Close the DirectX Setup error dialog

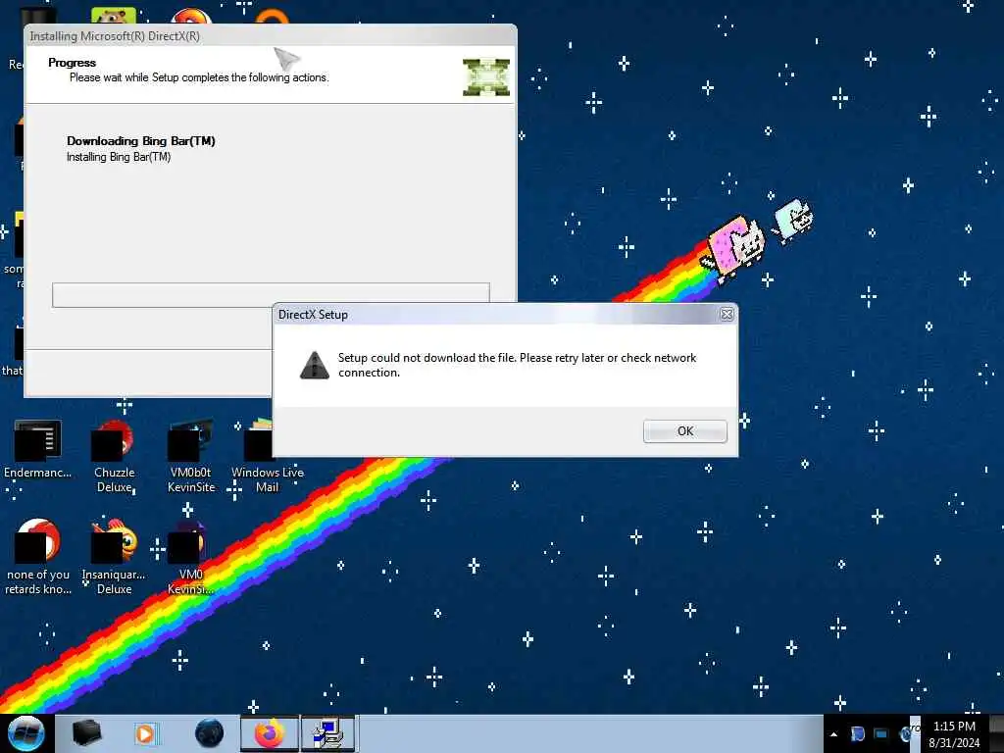(727, 315)
